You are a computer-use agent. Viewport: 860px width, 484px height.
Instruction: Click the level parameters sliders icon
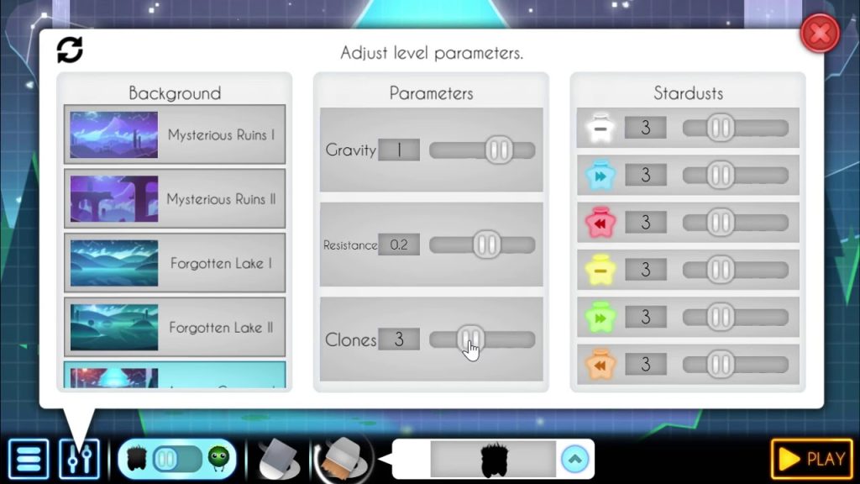coord(79,460)
